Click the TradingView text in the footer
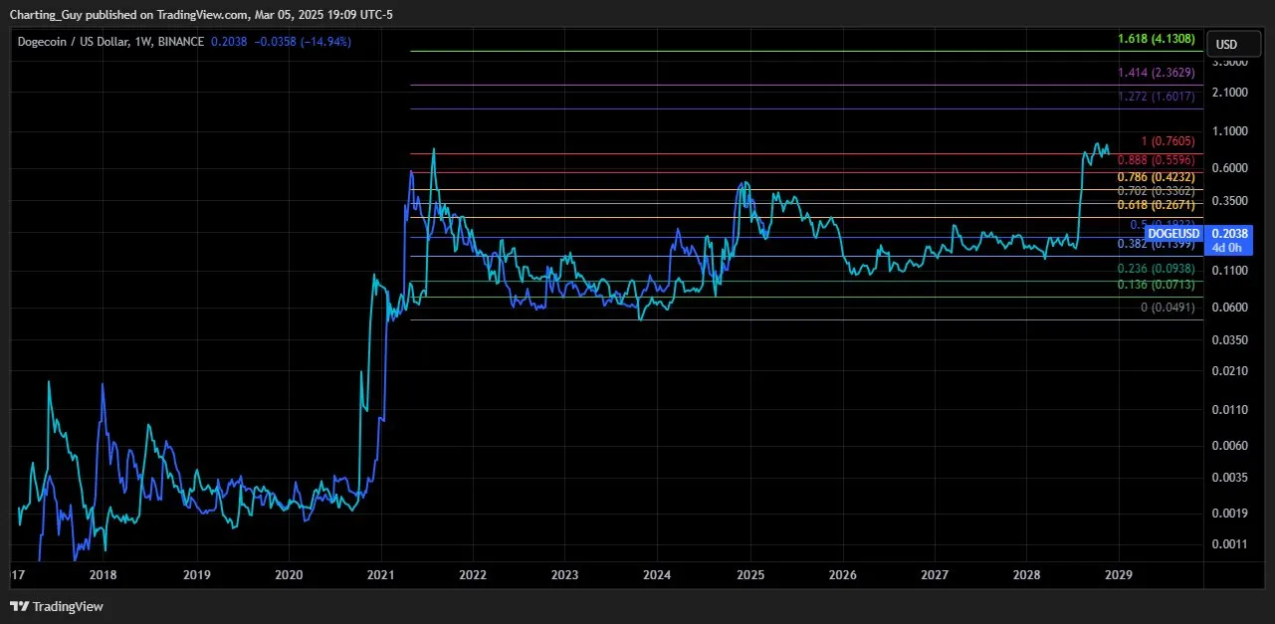The image size is (1275, 624). 68,606
